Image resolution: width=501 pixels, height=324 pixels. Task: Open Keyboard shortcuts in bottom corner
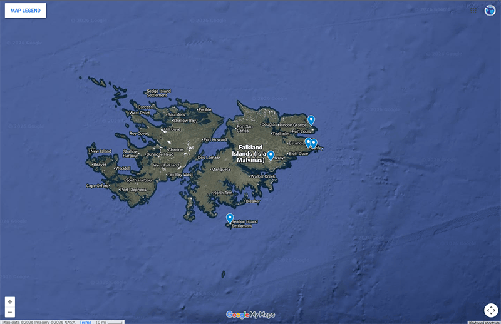click(485, 321)
